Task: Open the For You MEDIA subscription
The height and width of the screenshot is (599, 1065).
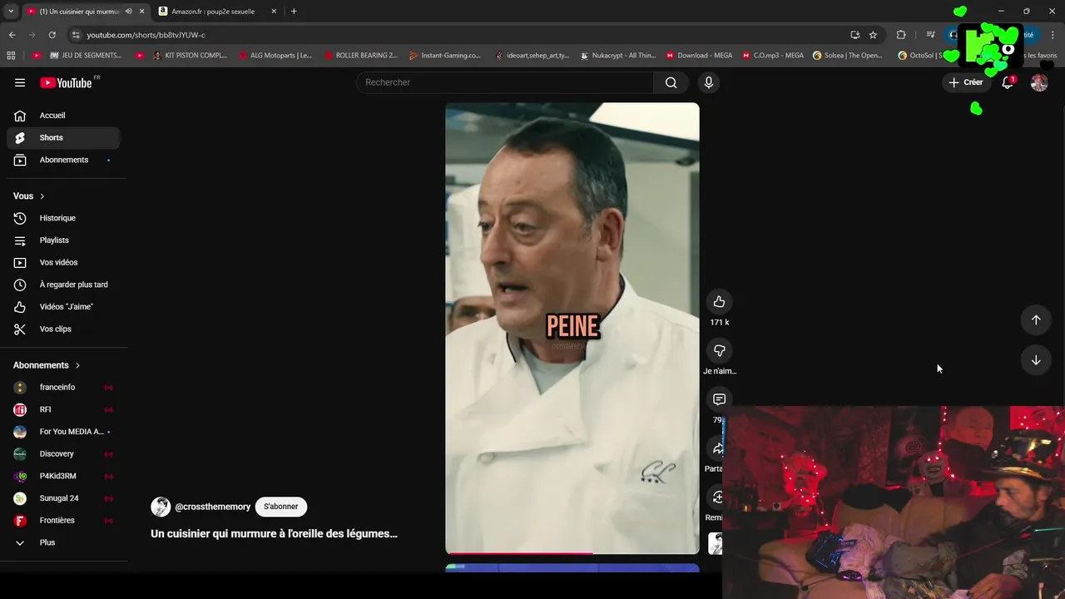Action: pos(63,432)
